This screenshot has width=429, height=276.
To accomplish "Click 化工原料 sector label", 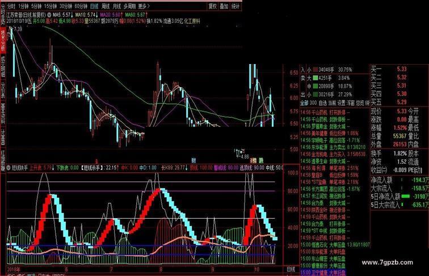I will pos(192,21).
